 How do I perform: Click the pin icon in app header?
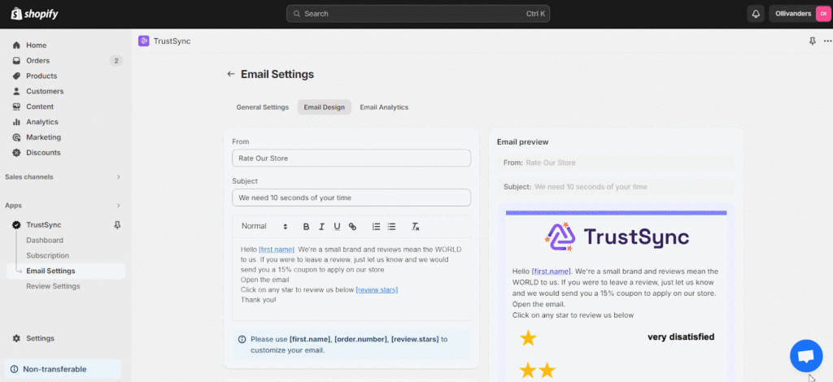pyautogui.click(x=813, y=41)
